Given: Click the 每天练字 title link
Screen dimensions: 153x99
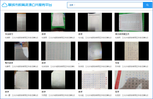Looking at the screenshot, I should coord(9,63).
